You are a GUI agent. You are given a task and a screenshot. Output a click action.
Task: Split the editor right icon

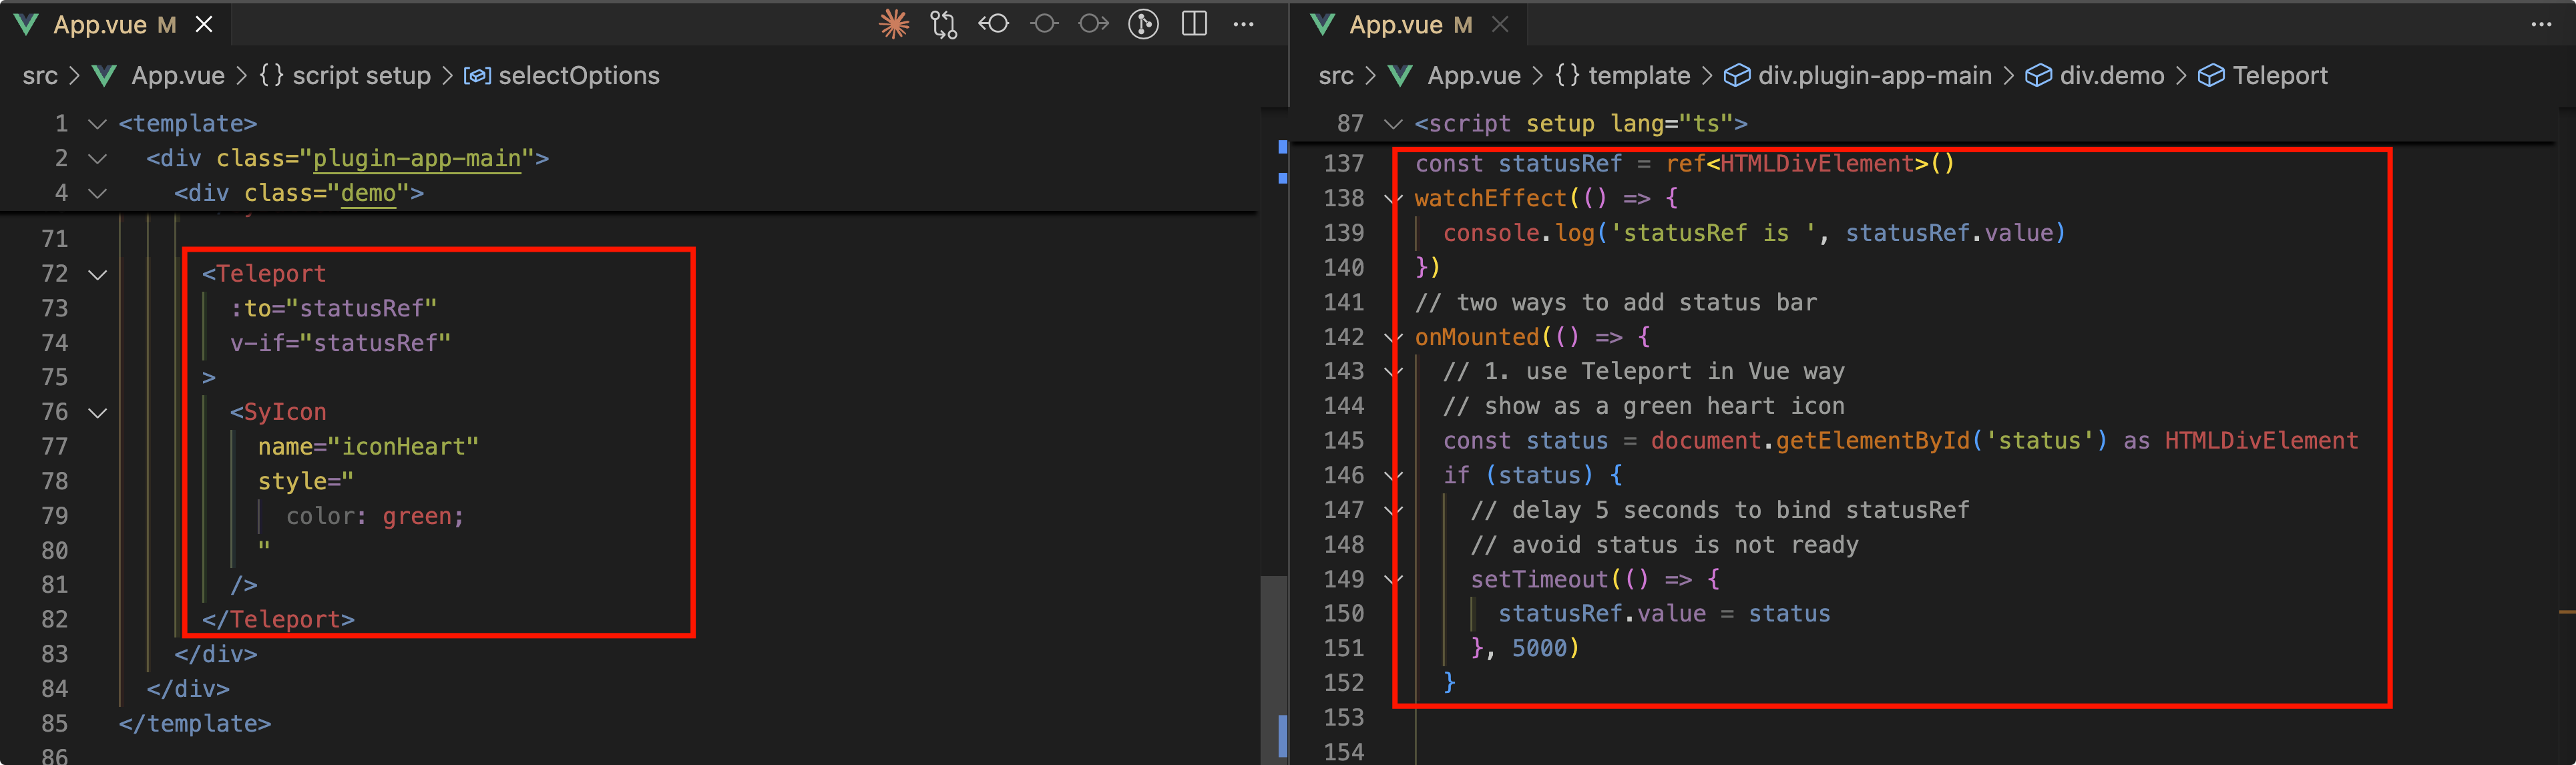tap(1194, 24)
